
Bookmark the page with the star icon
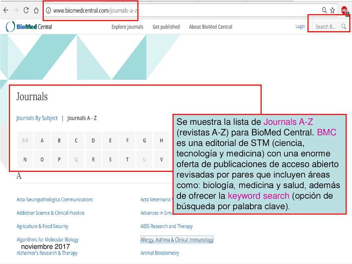pos(332,10)
